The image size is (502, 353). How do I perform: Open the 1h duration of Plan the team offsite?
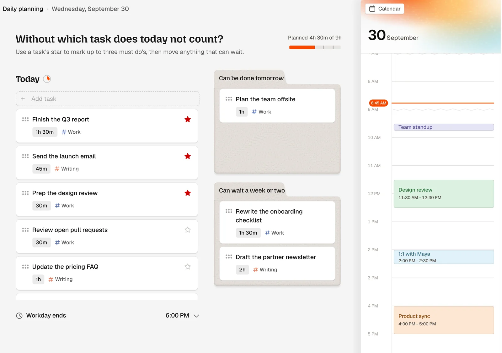pos(242,112)
